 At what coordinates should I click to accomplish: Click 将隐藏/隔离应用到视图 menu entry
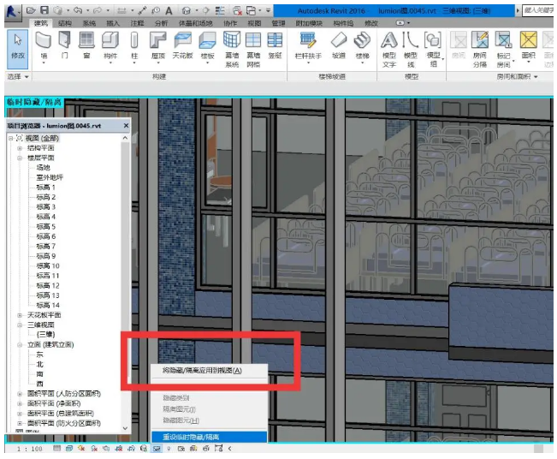[x=202, y=371]
